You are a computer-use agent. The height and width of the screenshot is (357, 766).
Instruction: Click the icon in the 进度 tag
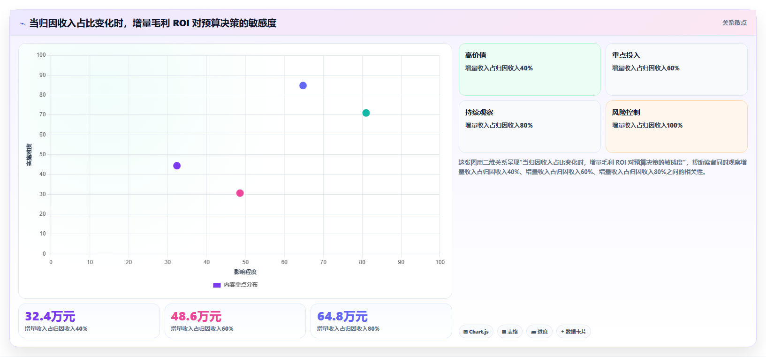pyautogui.click(x=533, y=332)
